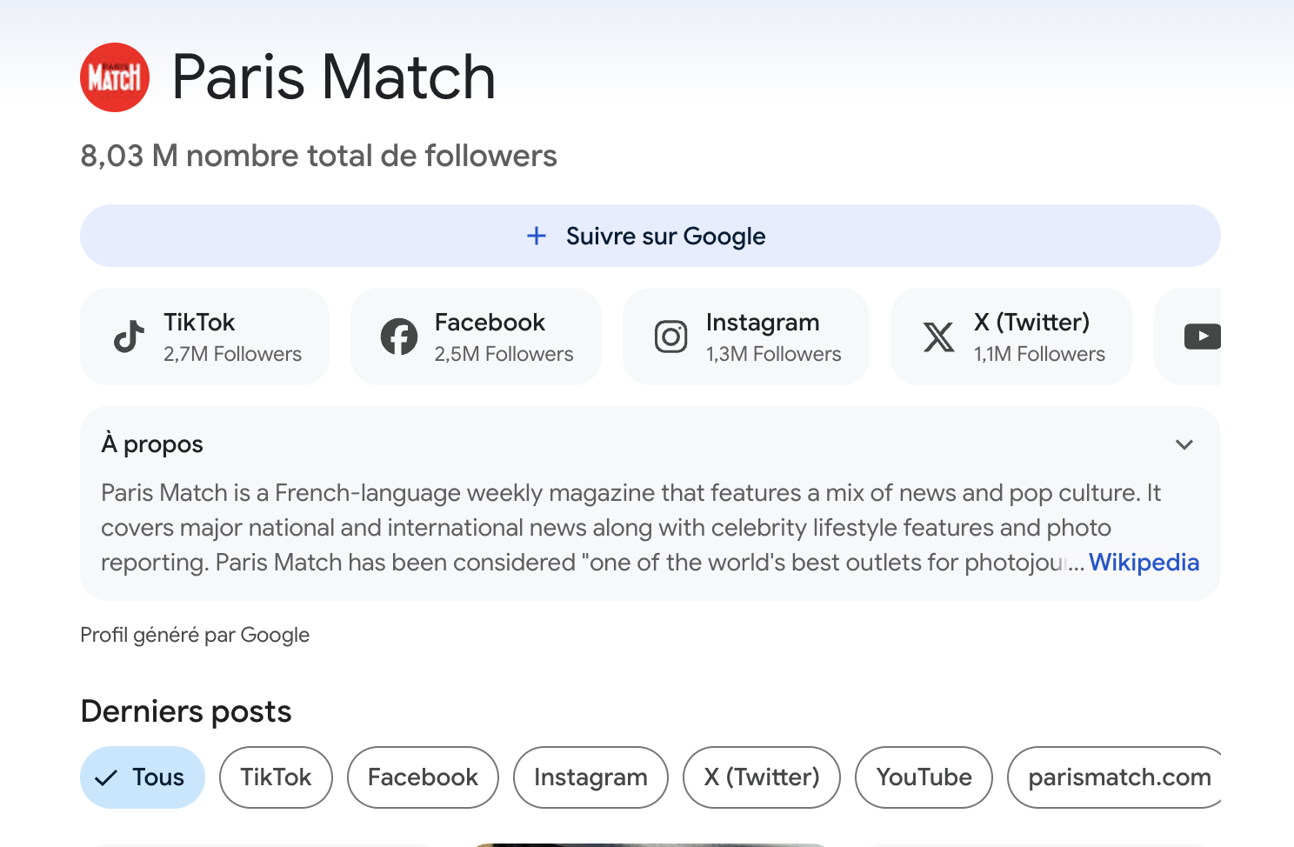Click the Paris Match logo
1294x847 pixels.
[114, 77]
